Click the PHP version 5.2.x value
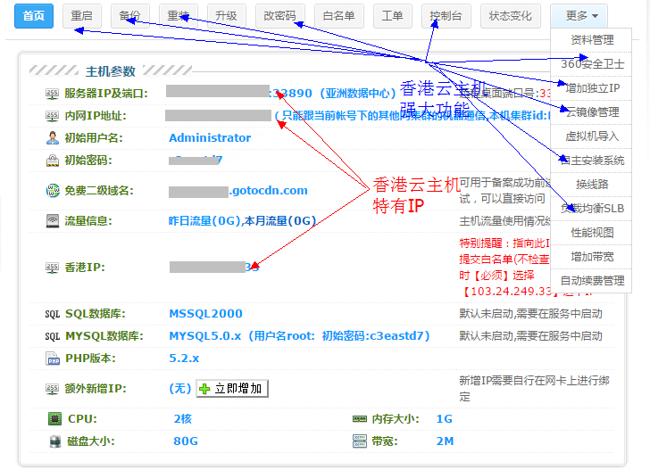This screenshot has width=650, height=470. (x=184, y=359)
